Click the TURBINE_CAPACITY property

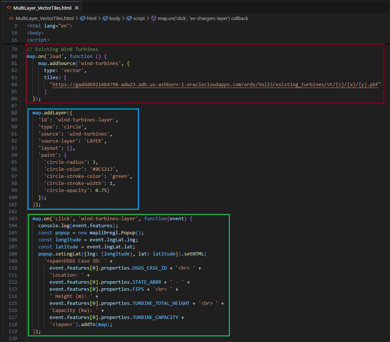click(x=155, y=317)
